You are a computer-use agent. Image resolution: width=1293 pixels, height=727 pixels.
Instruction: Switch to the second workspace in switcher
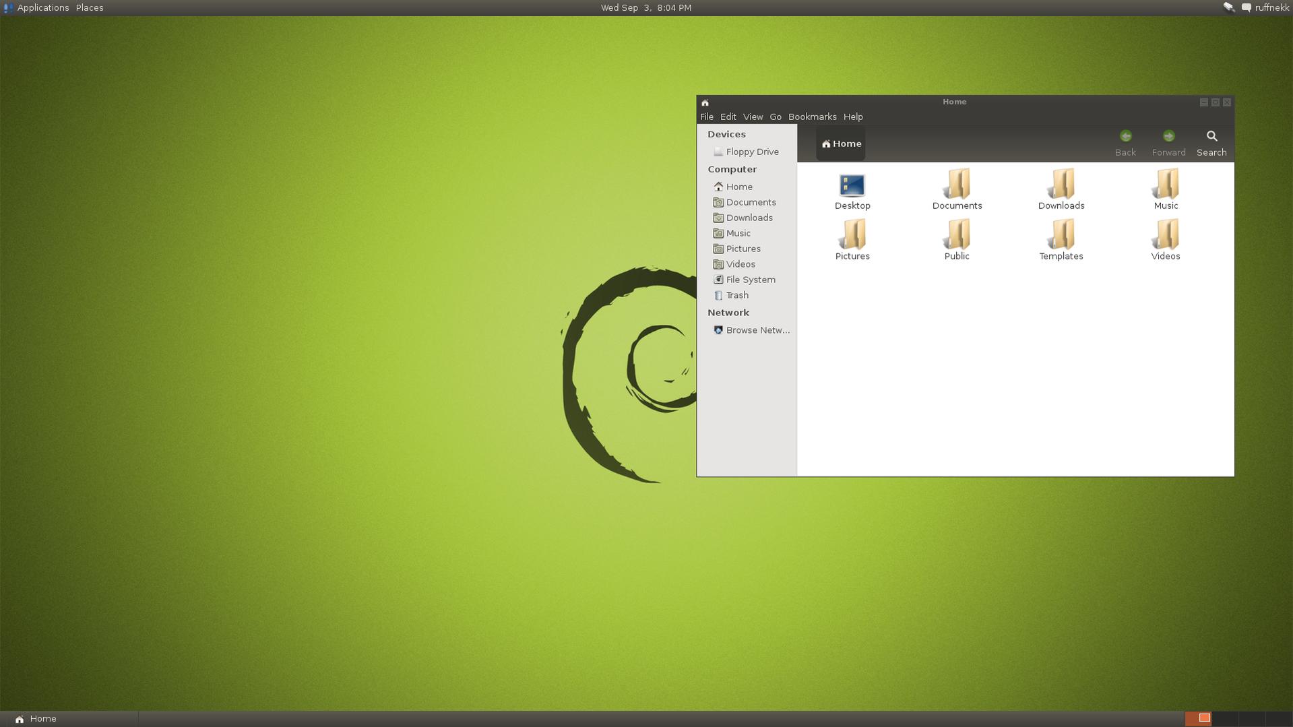click(x=1225, y=719)
